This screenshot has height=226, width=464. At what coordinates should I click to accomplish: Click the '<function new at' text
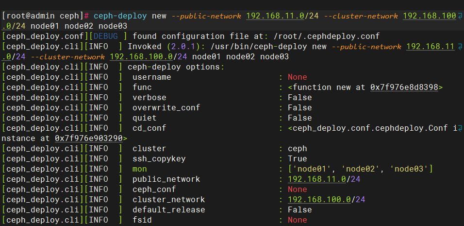click(327, 87)
